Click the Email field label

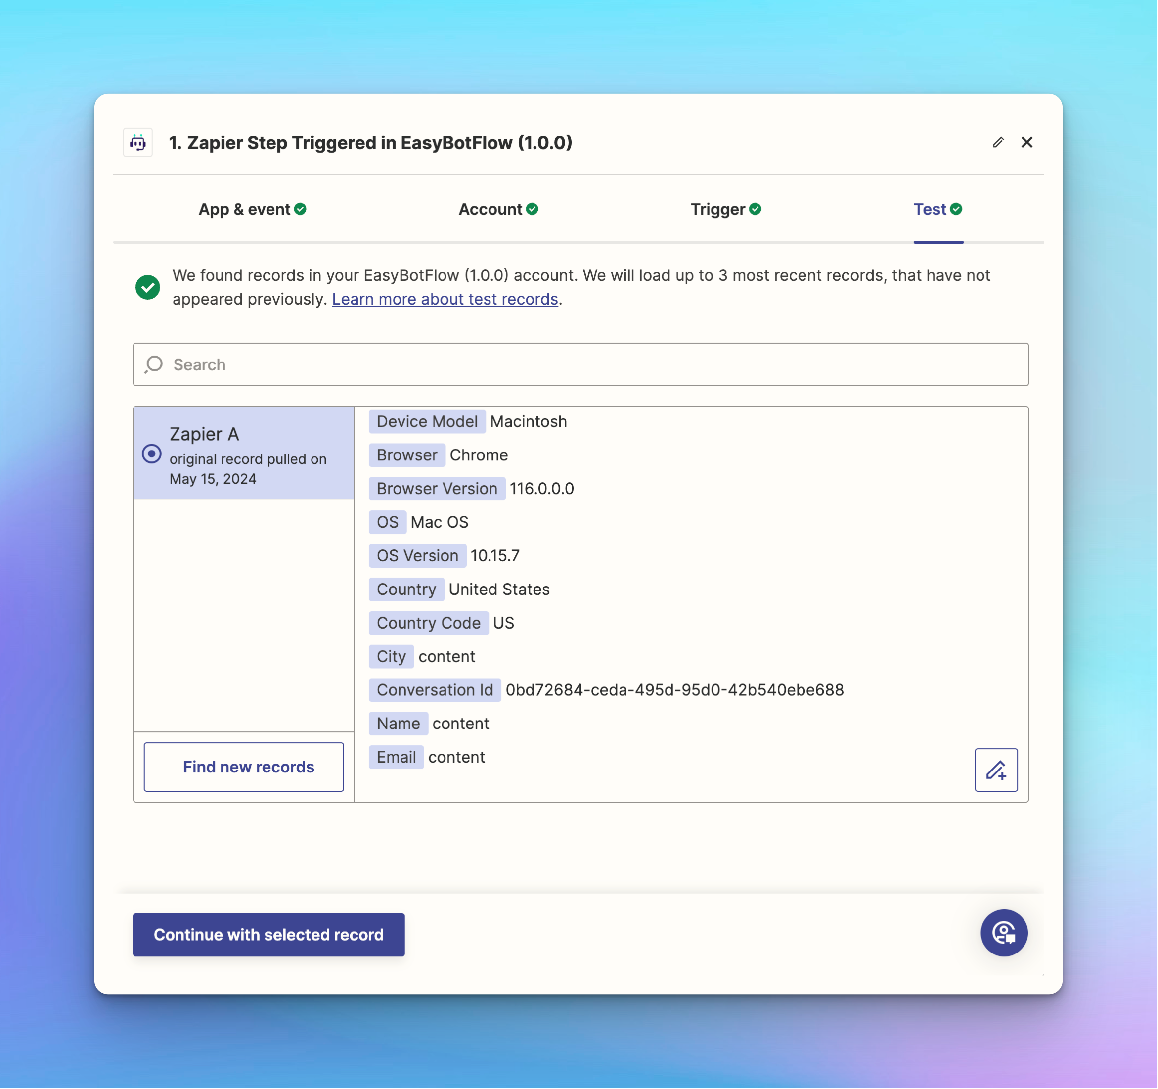click(x=396, y=758)
